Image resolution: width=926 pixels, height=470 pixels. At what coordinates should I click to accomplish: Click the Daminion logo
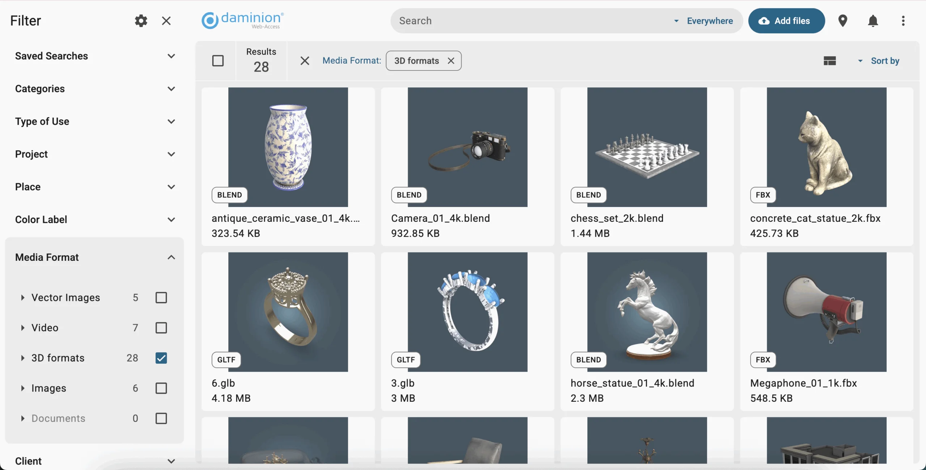click(x=243, y=20)
